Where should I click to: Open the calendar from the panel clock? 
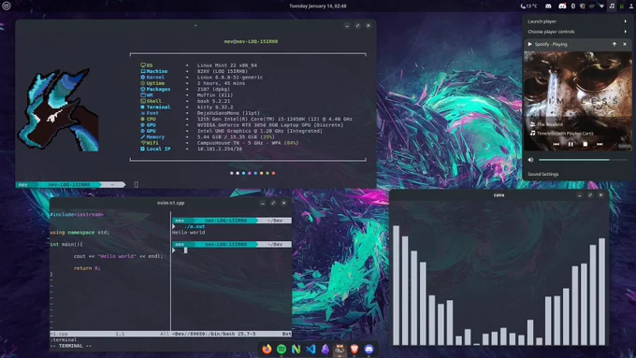pyautogui.click(x=318, y=7)
